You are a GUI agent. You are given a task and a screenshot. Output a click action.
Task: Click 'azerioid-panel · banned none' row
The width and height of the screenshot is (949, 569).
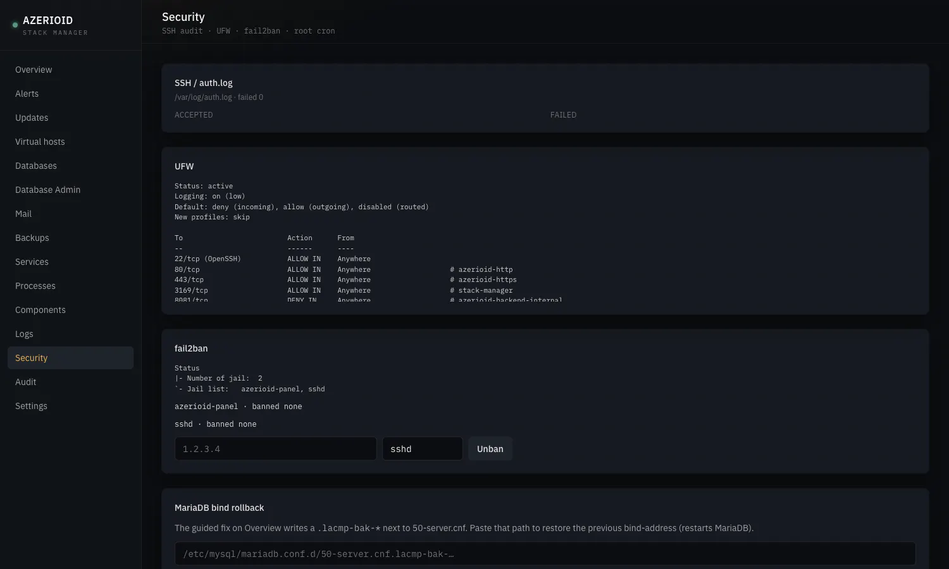[x=239, y=407]
